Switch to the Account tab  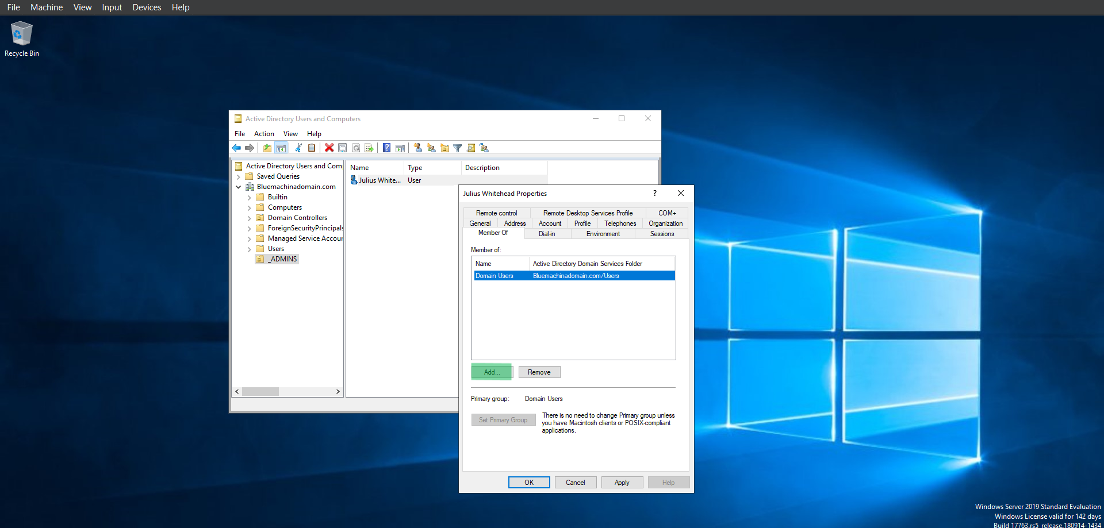click(x=550, y=223)
